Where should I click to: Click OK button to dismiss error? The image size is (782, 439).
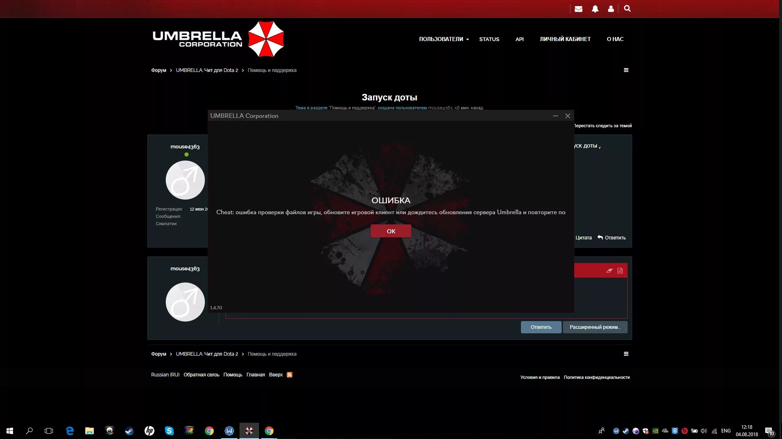391,231
